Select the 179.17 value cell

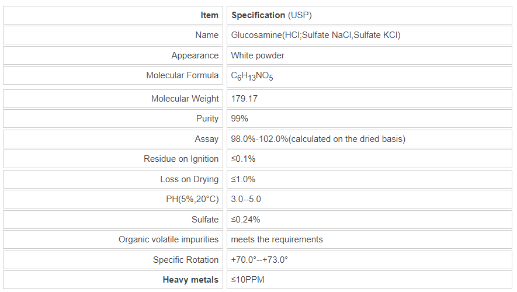[x=244, y=99]
